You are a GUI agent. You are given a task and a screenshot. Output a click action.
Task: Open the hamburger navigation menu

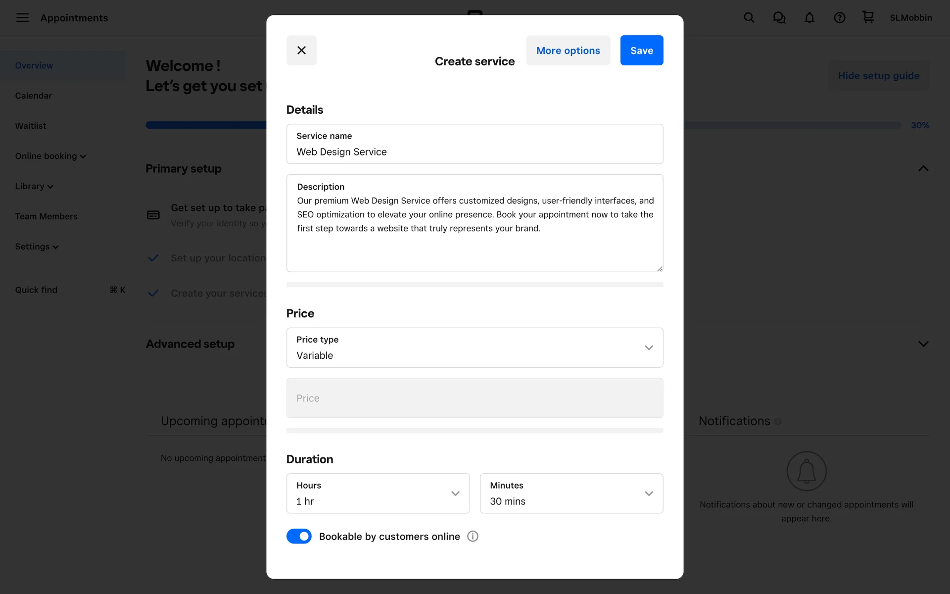click(22, 18)
